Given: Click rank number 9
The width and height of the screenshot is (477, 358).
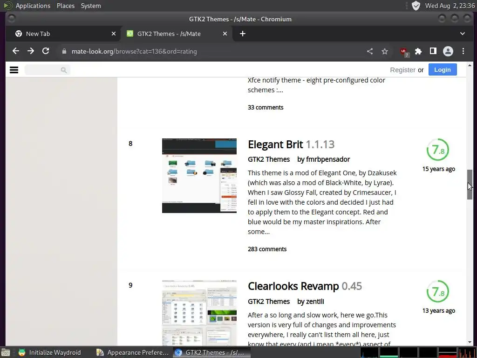Looking at the screenshot, I should [x=130, y=285].
